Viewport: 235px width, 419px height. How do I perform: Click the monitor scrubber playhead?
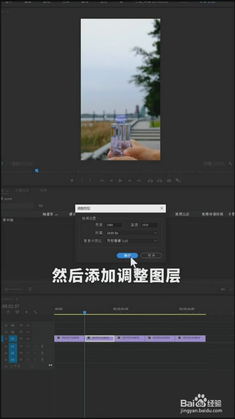37,171
